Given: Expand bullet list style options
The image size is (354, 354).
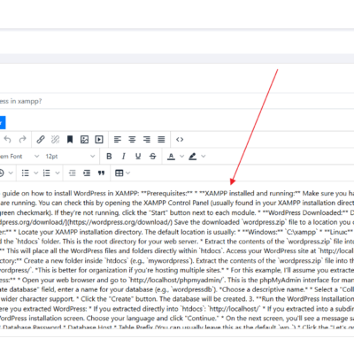Looking at the screenshot, I should (36, 173).
